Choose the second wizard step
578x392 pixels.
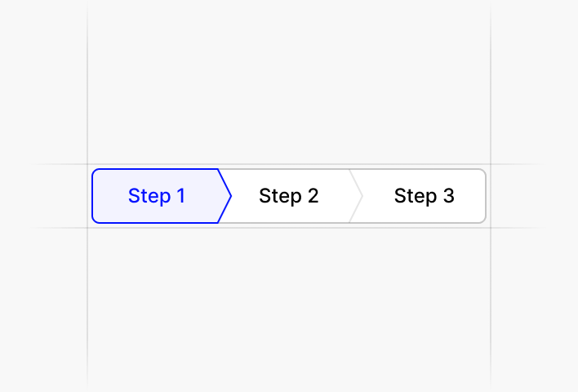click(288, 196)
